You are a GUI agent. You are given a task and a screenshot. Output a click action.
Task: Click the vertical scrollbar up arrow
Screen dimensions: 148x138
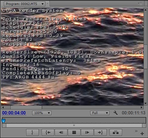pos(145,10)
